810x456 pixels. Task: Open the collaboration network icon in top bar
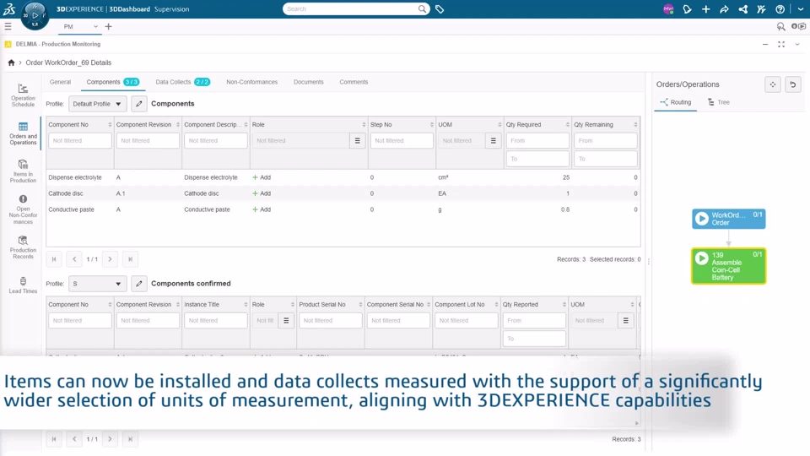(742, 9)
